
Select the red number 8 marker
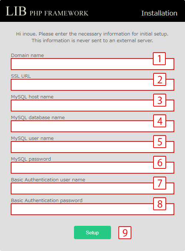click(159, 204)
